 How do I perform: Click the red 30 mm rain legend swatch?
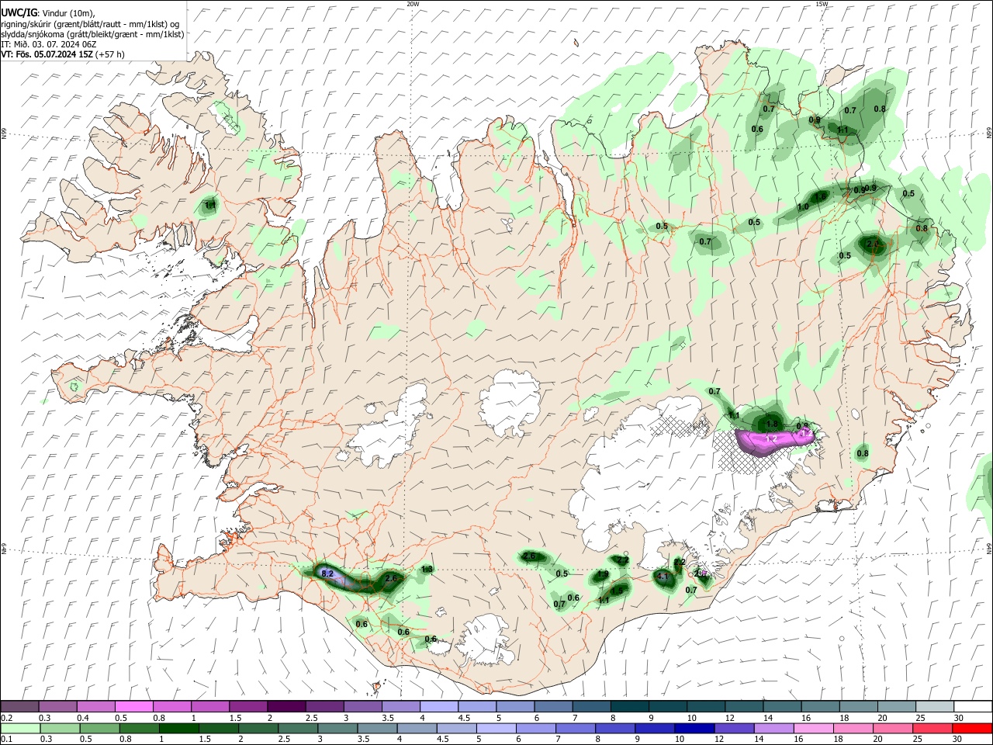tap(971, 728)
